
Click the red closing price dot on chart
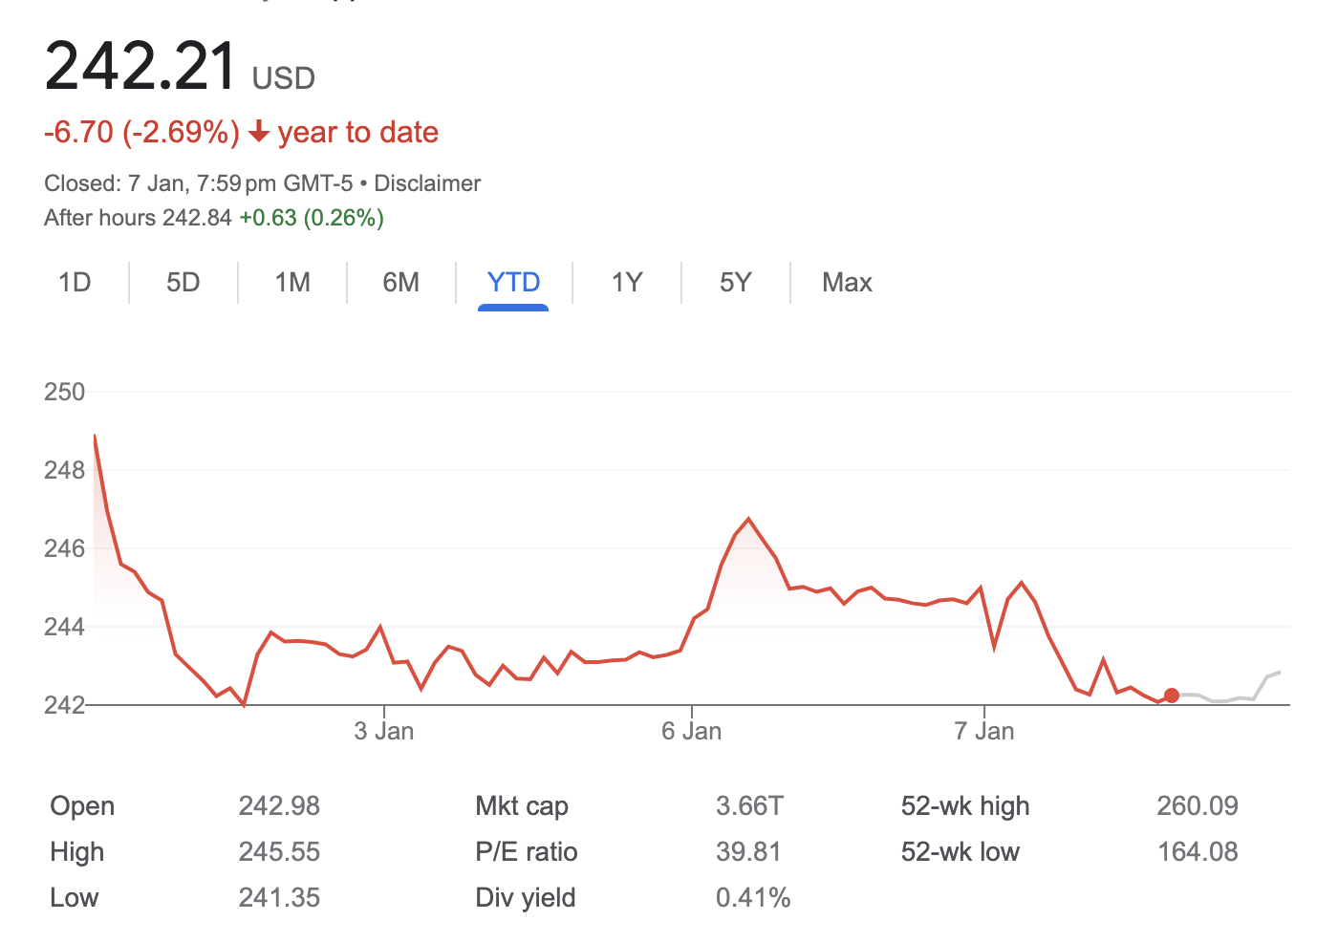point(1172,696)
